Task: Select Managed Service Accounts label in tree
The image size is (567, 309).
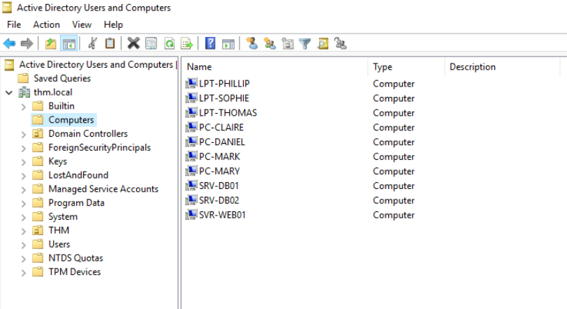Action: click(103, 189)
